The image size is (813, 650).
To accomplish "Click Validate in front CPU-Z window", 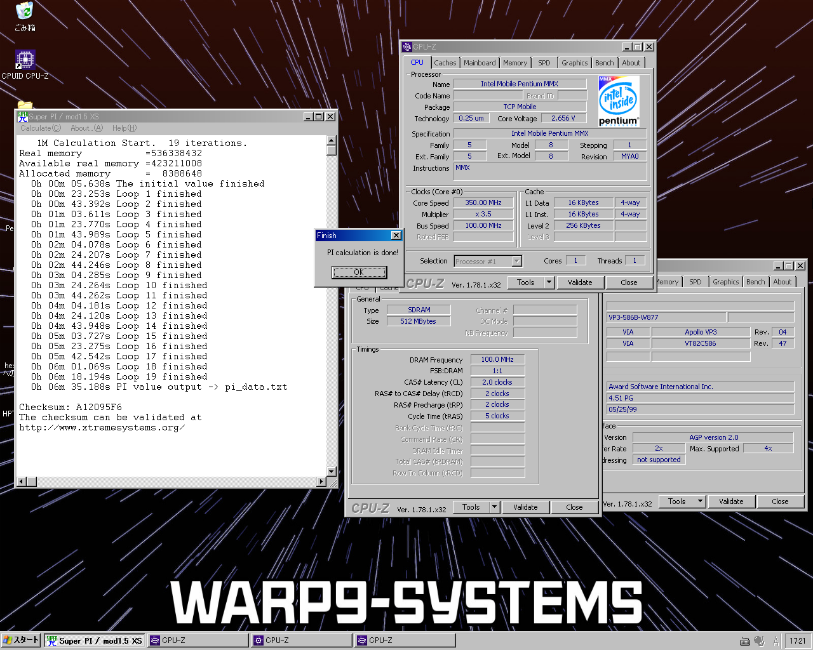I will coord(580,282).
